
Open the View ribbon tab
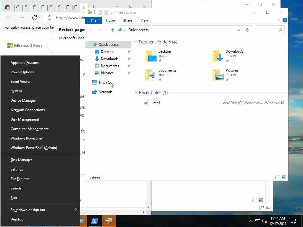[x=144, y=20]
